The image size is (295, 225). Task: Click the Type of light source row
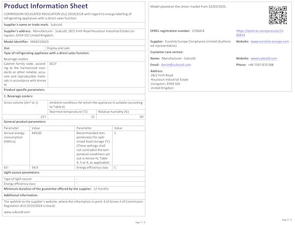tap(74, 179)
